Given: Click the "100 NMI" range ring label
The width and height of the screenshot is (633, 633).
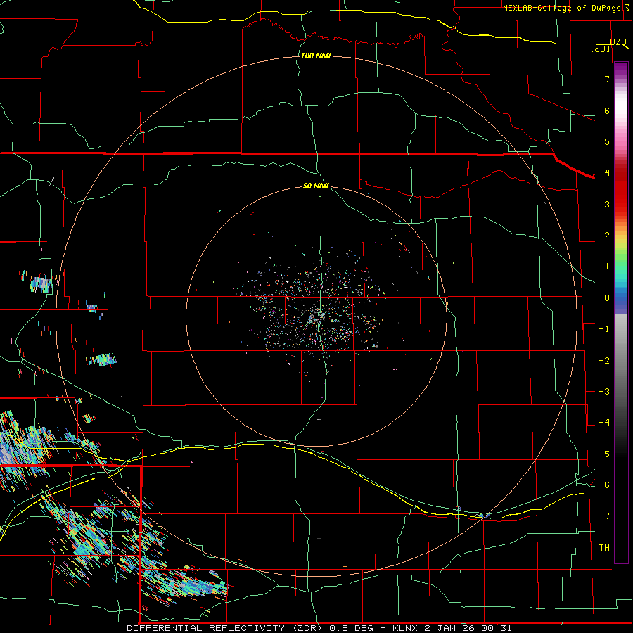Looking at the screenshot, I should (316, 56).
